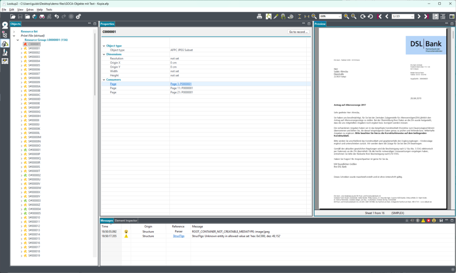This screenshot has width=456, height=273.
Task: Toggle the red error message filter
Action: (428, 220)
